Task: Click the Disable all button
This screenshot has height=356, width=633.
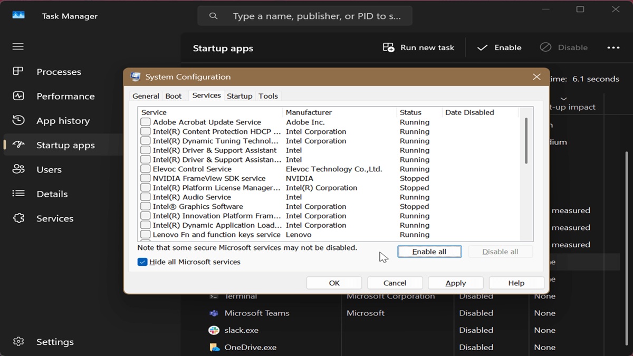Action: (500, 252)
